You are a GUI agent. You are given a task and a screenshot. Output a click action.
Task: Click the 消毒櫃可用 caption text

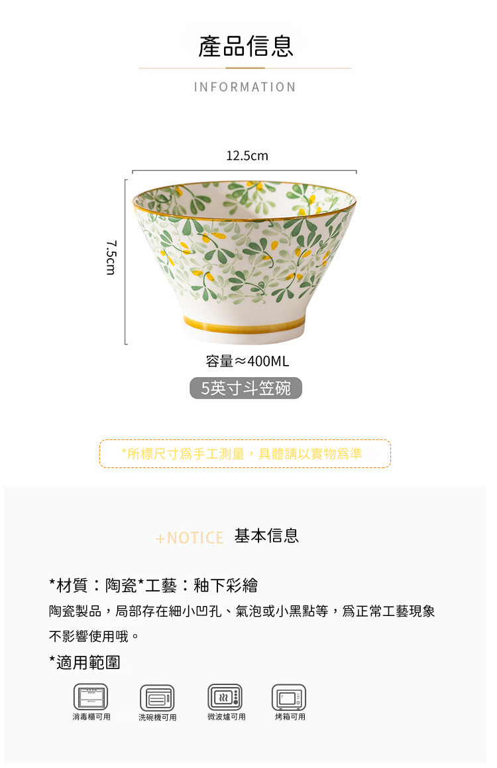91,717
